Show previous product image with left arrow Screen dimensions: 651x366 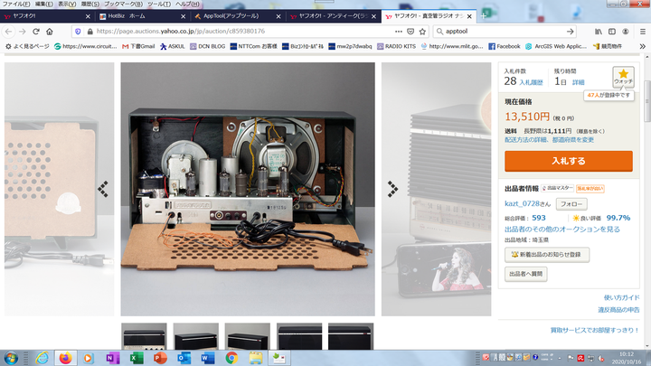(x=102, y=189)
